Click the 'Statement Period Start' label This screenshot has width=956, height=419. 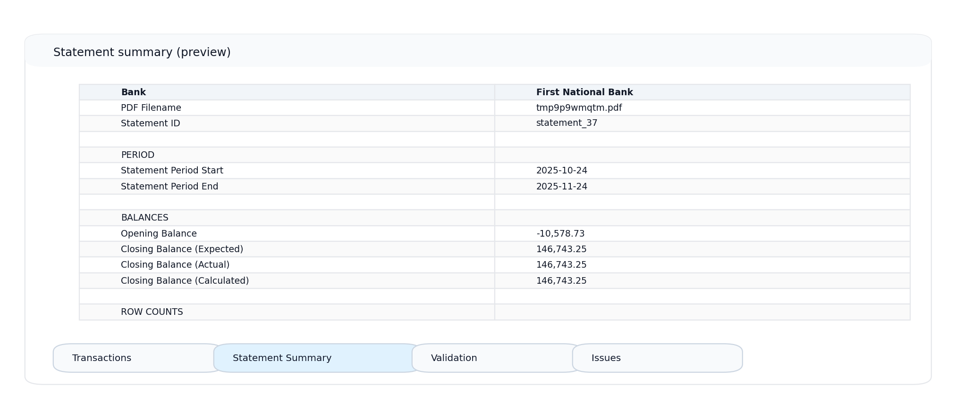(x=172, y=171)
